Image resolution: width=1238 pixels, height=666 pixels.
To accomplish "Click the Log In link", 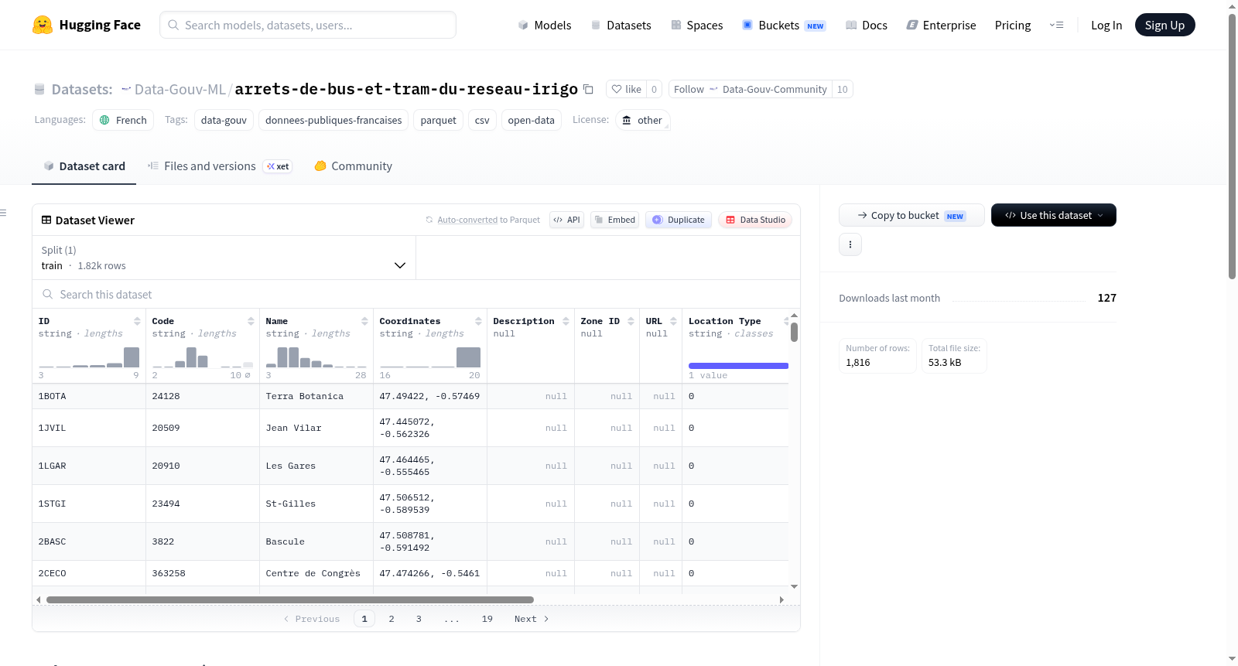I will (x=1106, y=25).
